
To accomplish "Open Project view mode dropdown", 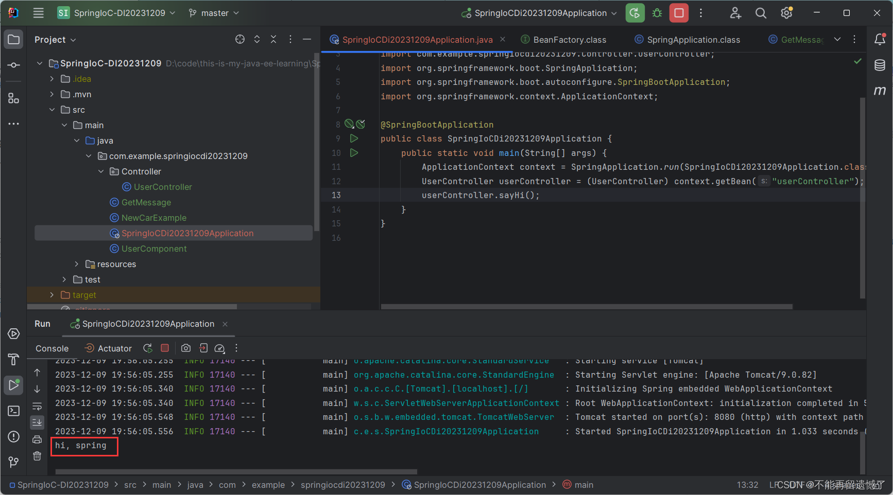I will click(55, 40).
